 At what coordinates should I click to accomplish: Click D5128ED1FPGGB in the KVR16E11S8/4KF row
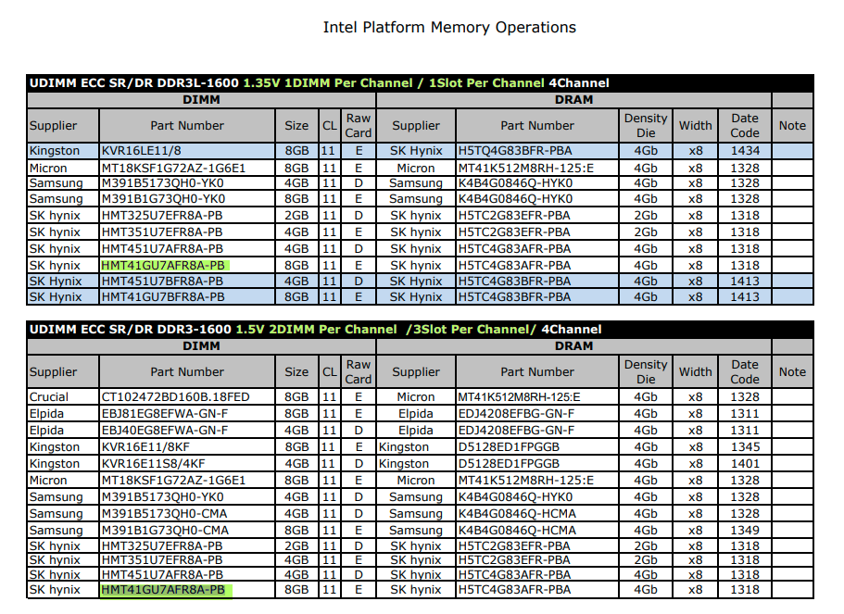509,464
